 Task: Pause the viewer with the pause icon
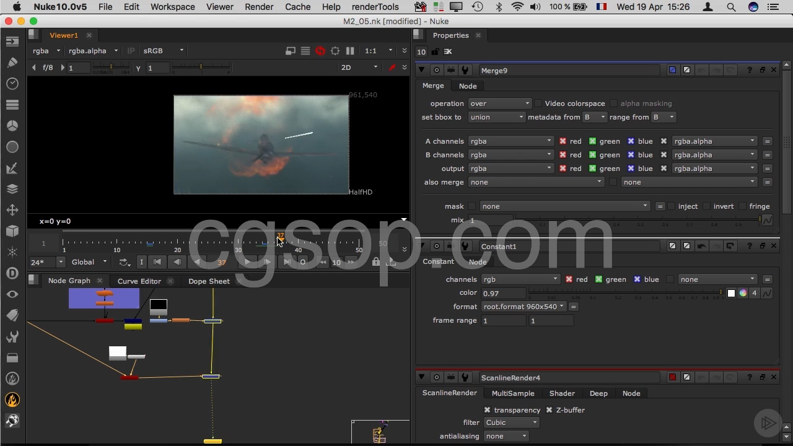[x=350, y=51]
